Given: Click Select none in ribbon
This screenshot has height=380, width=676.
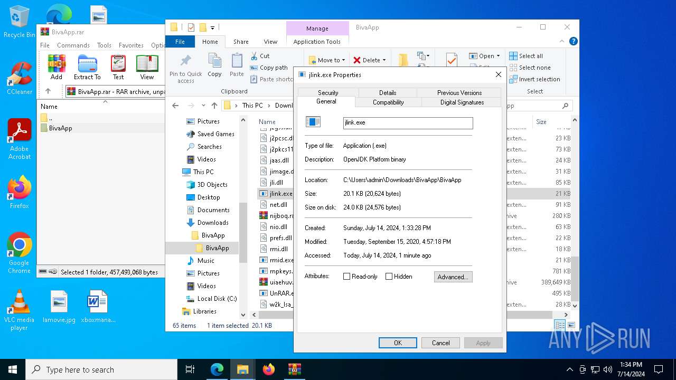Looking at the screenshot, I should (530, 68).
